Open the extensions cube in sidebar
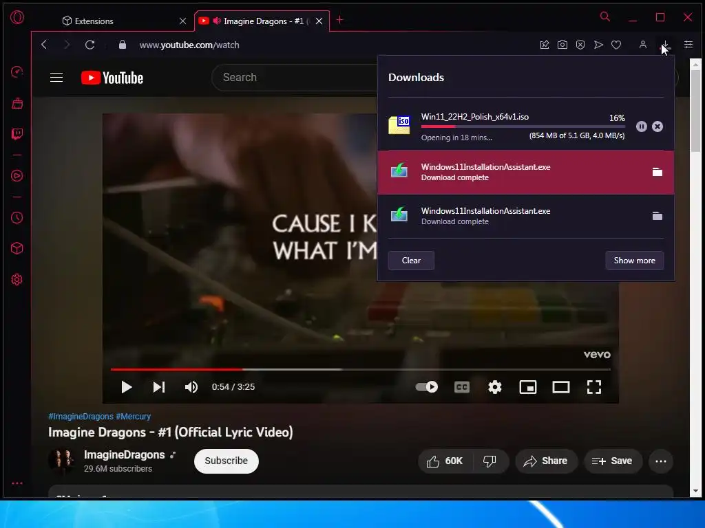 coord(17,248)
